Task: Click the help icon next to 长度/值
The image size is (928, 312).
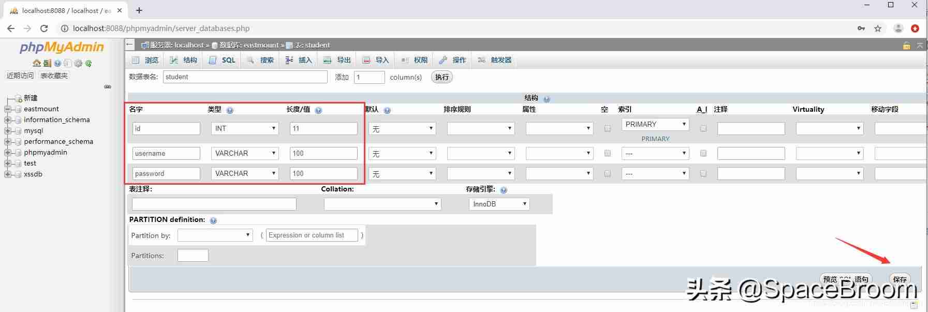Action: click(x=318, y=110)
